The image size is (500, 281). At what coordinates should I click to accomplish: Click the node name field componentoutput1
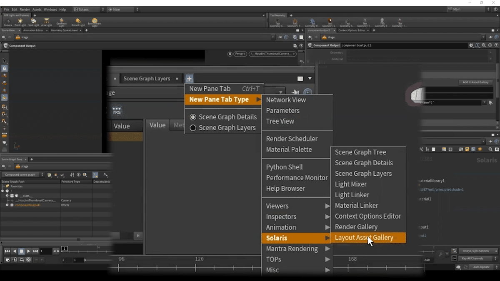403,45
